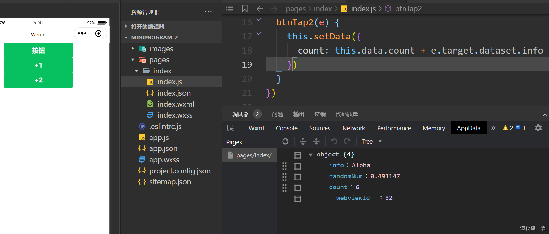
Task: Switch to the 终端 panel tab
Action: [x=320, y=114]
